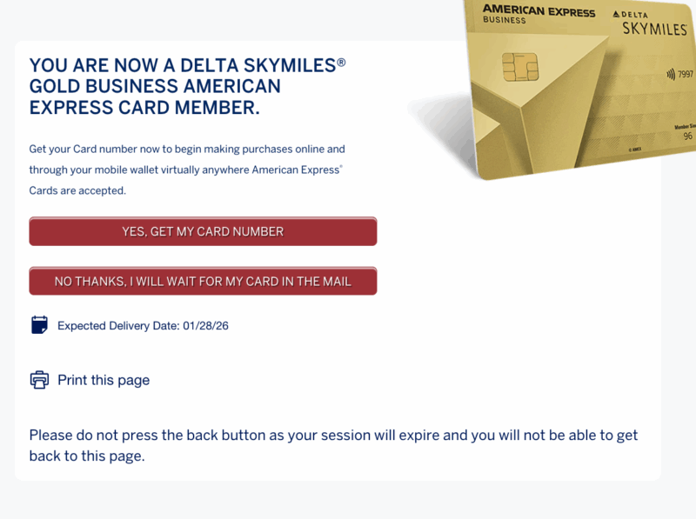This screenshot has height=519, width=696.
Task: Click the "BUSINESS" label on the card
Action: pos(505,21)
